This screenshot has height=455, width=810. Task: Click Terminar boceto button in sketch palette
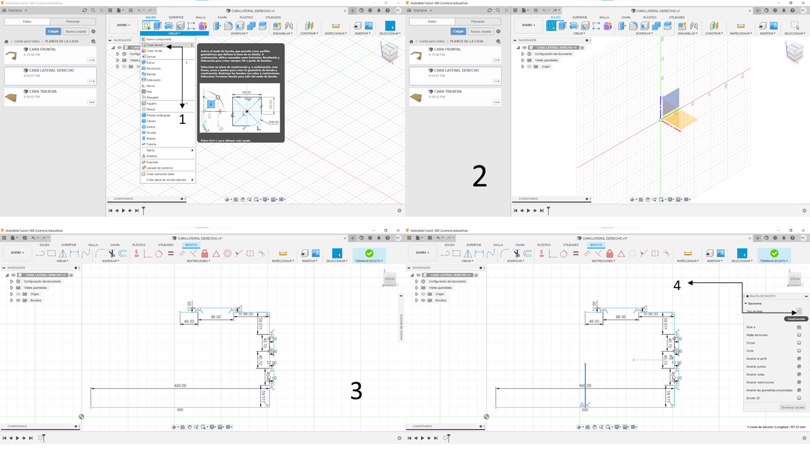(x=792, y=408)
